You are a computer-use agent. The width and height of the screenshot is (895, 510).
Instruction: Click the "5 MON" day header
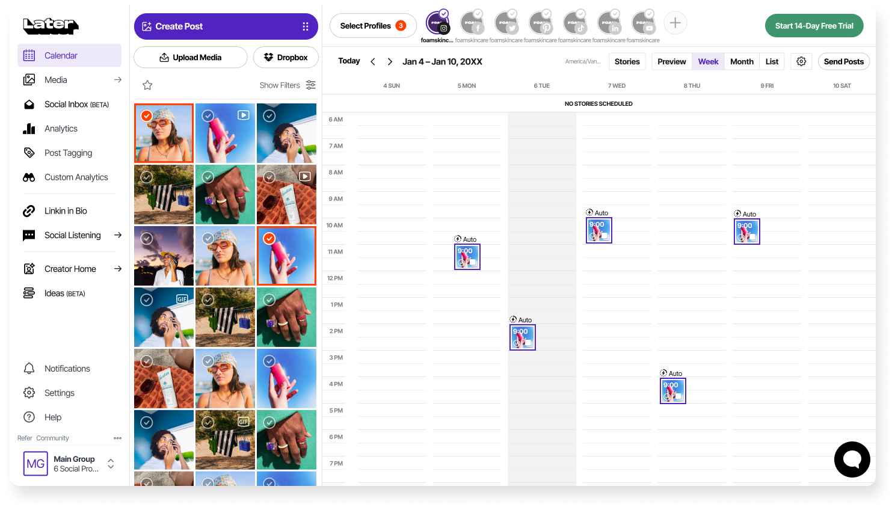467,86
